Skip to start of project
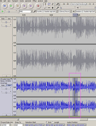 pos(24,6)
